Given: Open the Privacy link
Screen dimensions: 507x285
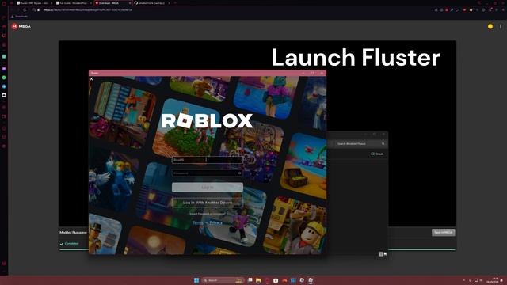Looking at the screenshot, I should (x=215, y=222).
